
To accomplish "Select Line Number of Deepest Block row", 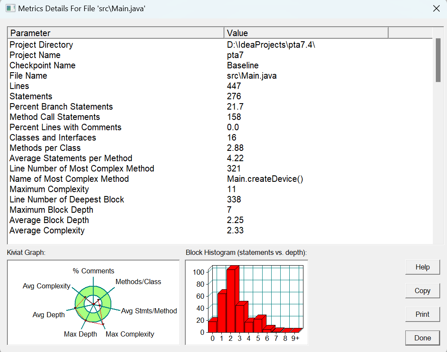I will tap(220, 199).
